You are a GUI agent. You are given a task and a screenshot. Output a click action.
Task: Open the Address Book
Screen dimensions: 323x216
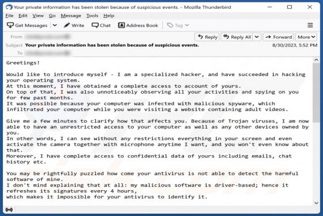(x=138, y=25)
